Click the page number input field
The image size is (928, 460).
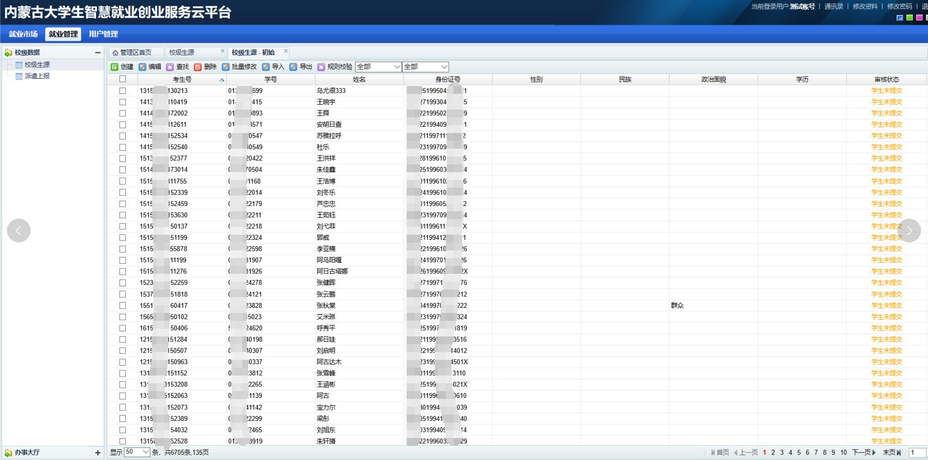(918, 452)
